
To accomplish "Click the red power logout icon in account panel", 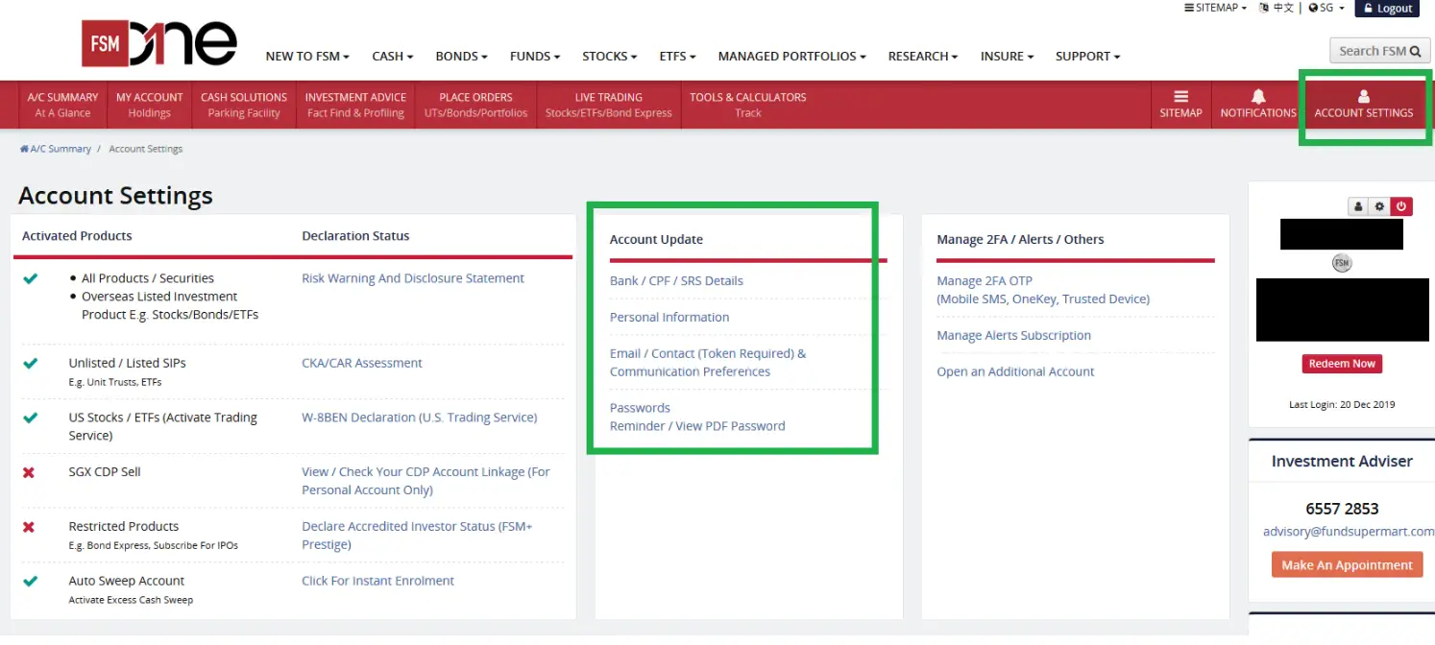I will pos(1401,206).
